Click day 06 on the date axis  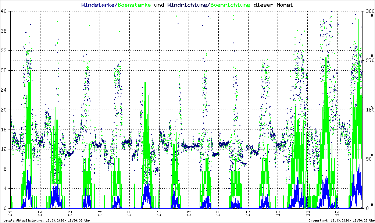tap(159, 213)
